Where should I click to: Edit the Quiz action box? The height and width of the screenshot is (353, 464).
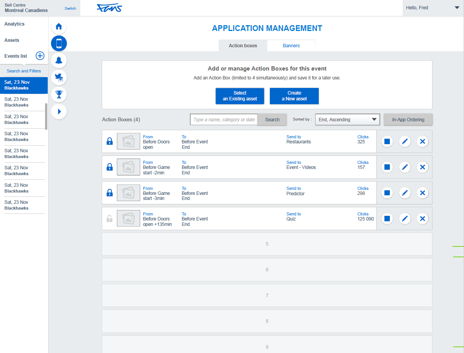405,219
